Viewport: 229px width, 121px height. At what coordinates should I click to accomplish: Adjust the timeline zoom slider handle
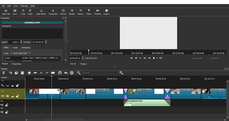point(88,73)
